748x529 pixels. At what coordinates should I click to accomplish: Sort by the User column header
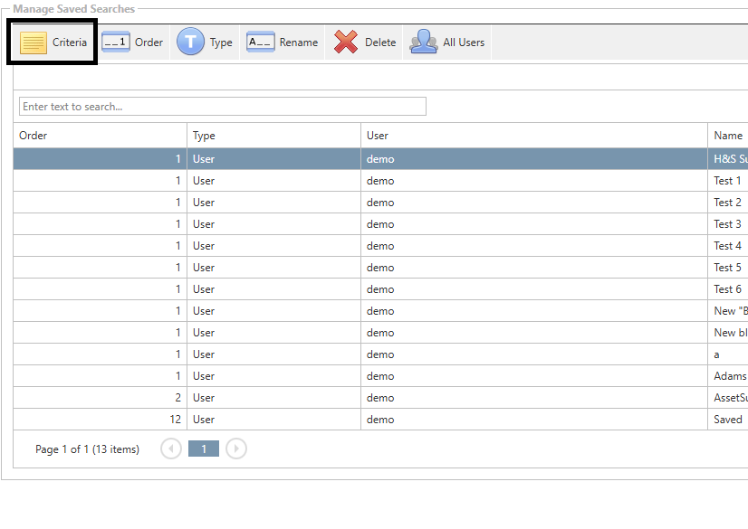click(x=534, y=136)
